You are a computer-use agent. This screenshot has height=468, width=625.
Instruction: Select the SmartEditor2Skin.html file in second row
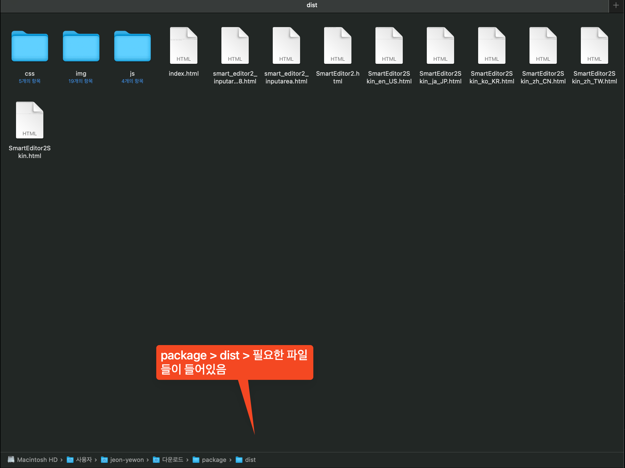[30, 120]
